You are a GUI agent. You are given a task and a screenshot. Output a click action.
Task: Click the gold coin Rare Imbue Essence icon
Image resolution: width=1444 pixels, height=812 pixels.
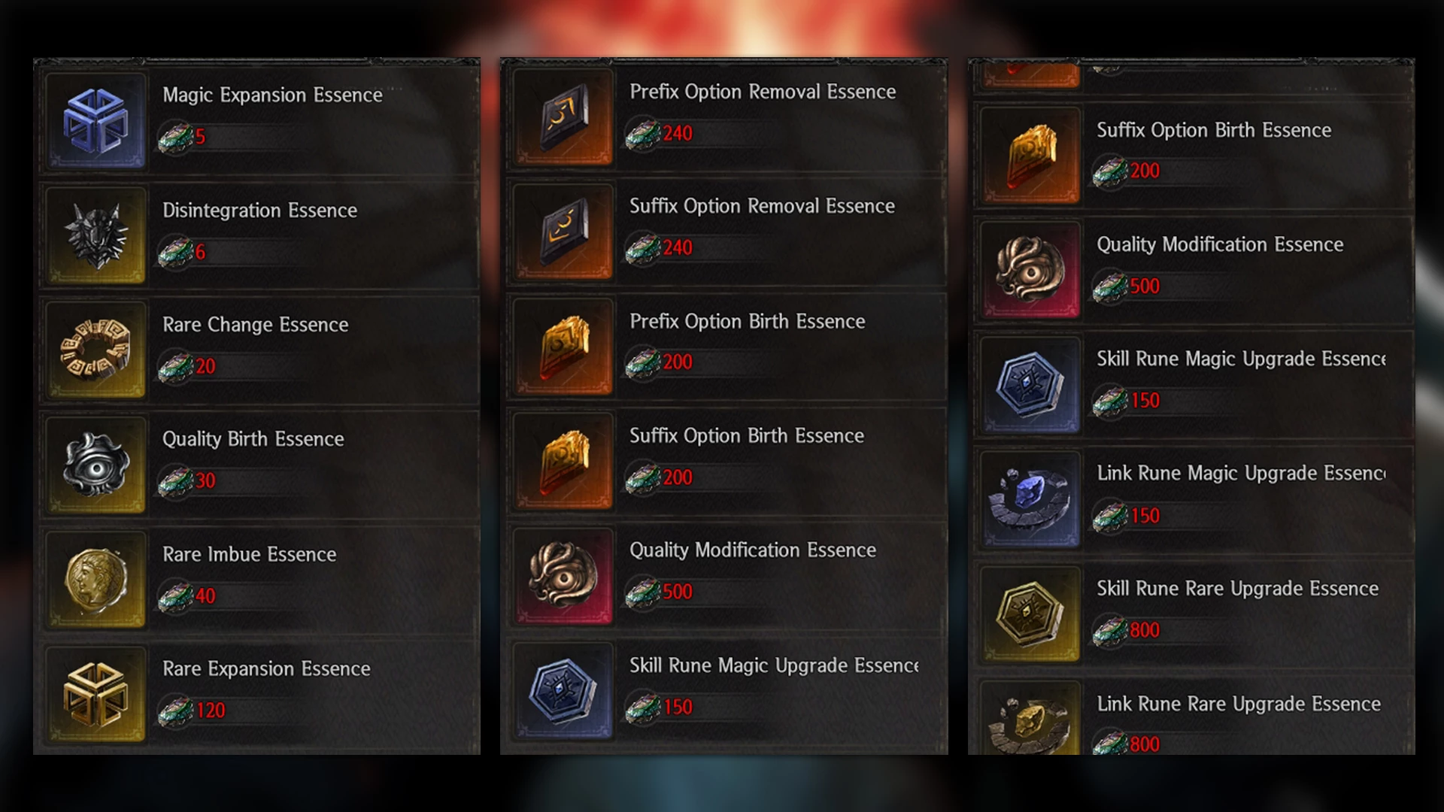[x=96, y=580]
